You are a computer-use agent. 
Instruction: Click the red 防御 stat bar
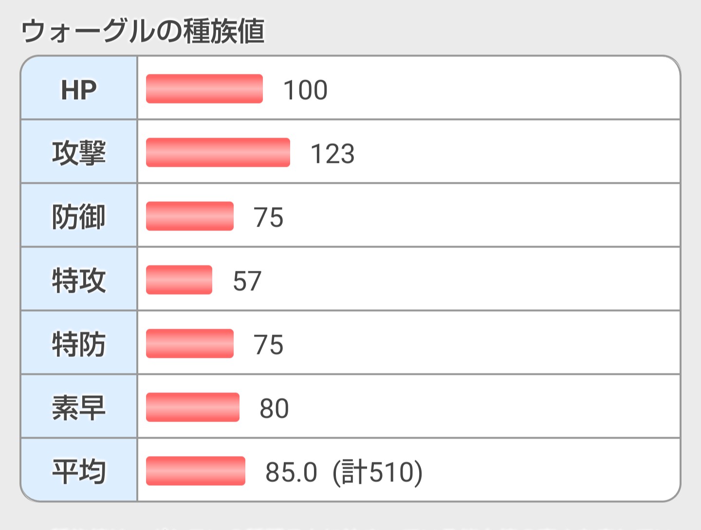click(x=190, y=216)
